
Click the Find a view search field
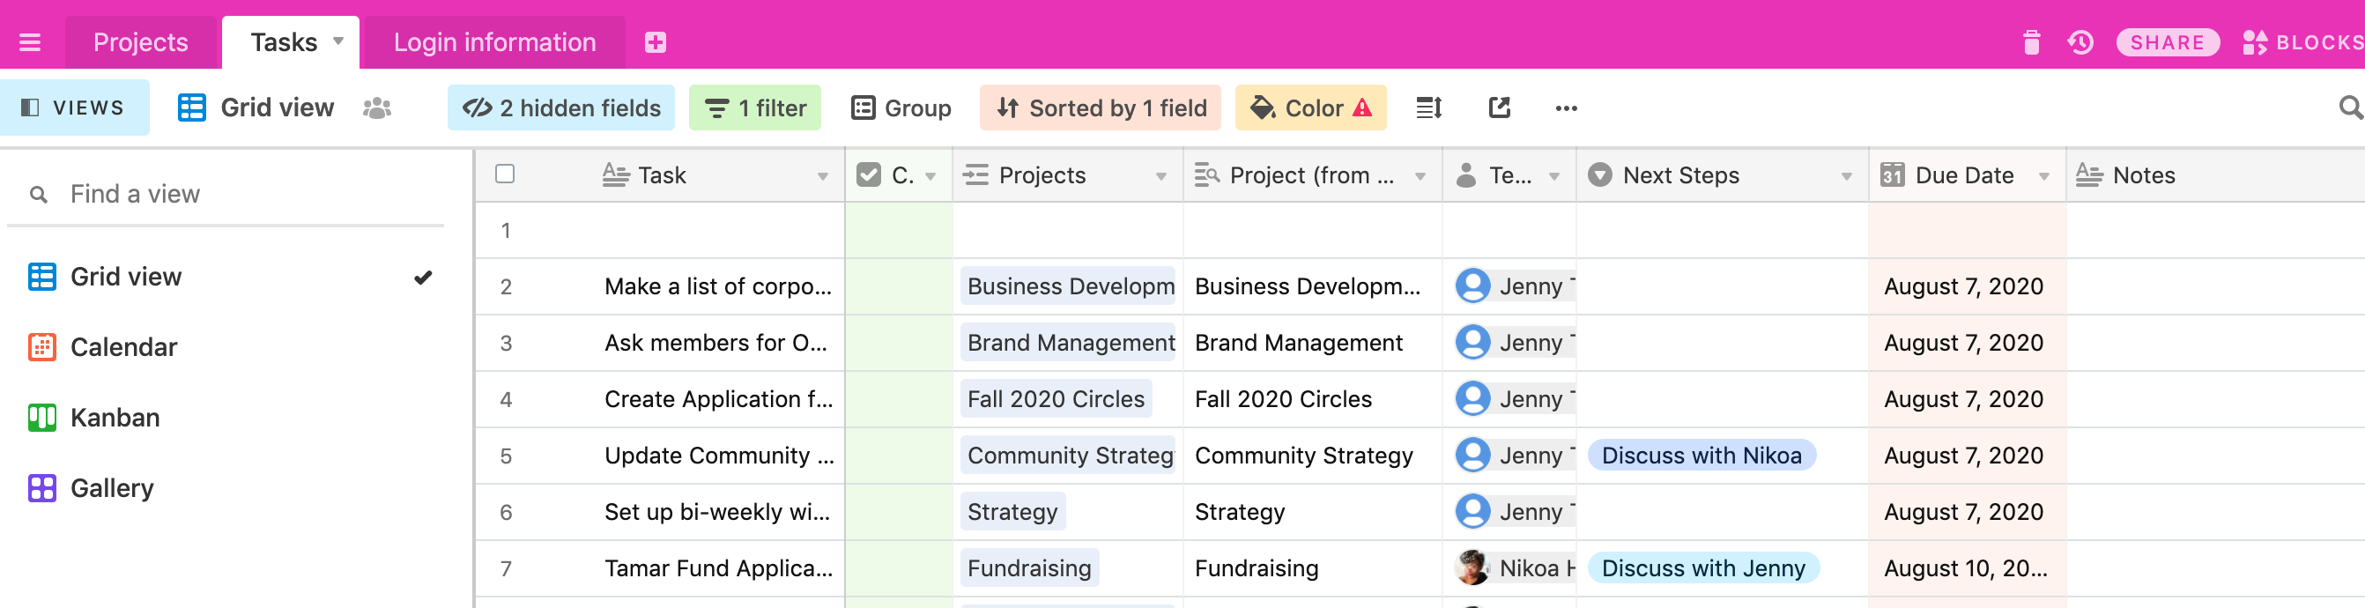click(x=226, y=194)
